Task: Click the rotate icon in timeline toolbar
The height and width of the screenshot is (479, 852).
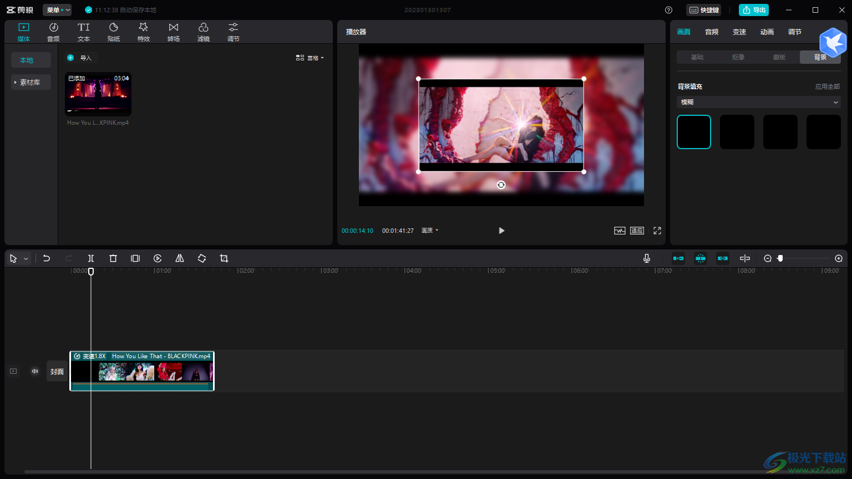Action: coord(202,258)
